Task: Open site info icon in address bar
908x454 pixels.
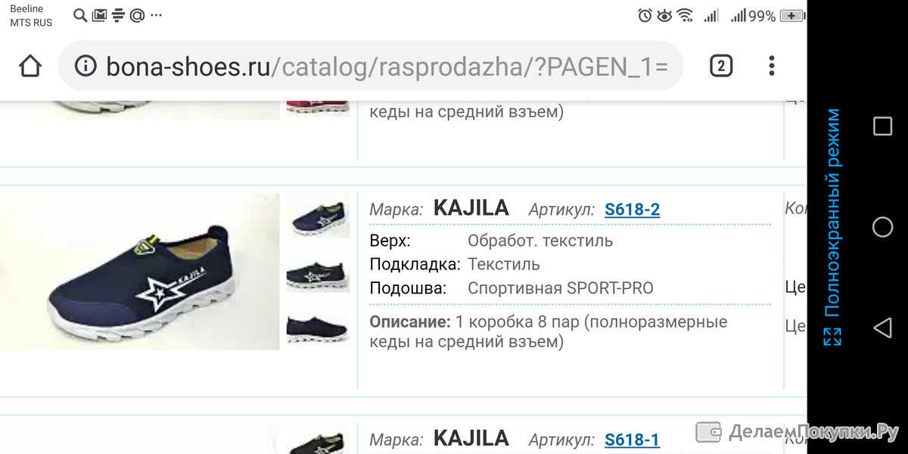Action: pyautogui.click(x=86, y=67)
